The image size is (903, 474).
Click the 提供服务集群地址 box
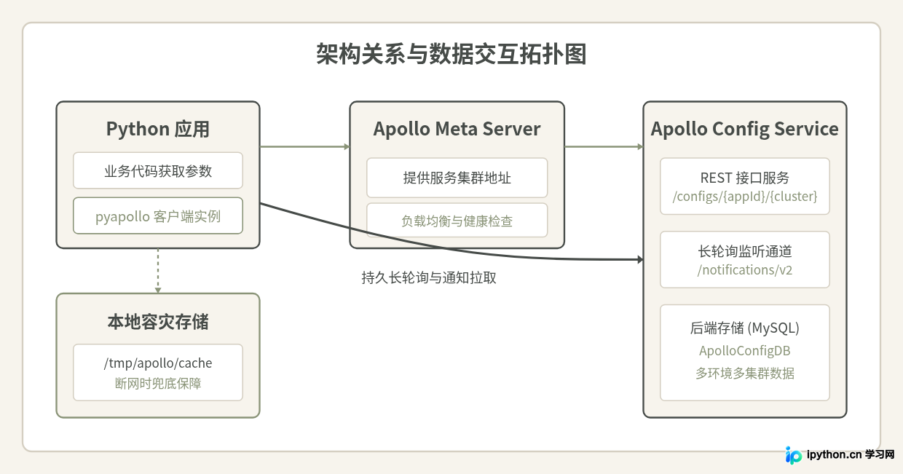pyautogui.click(x=457, y=178)
